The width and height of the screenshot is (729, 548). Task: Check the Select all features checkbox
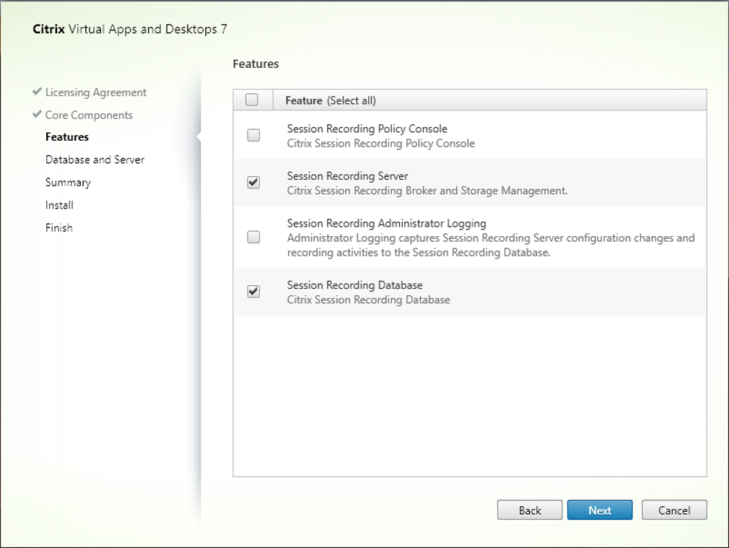click(253, 100)
